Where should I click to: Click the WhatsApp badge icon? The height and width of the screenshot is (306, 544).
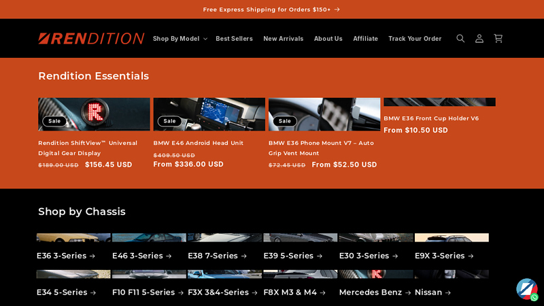click(x=534, y=297)
